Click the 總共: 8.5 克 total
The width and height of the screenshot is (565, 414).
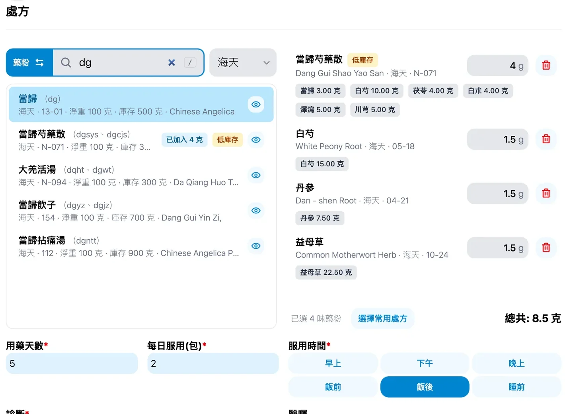pyautogui.click(x=533, y=318)
